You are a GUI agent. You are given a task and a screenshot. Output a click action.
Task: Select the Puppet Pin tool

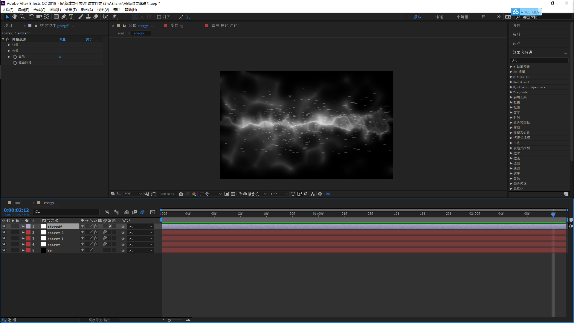click(x=114, y=17)
